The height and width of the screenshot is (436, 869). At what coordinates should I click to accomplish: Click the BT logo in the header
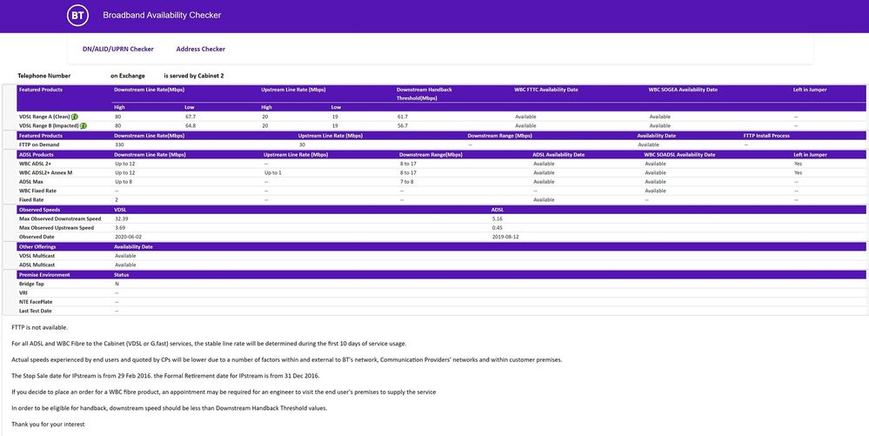[78, 16]
